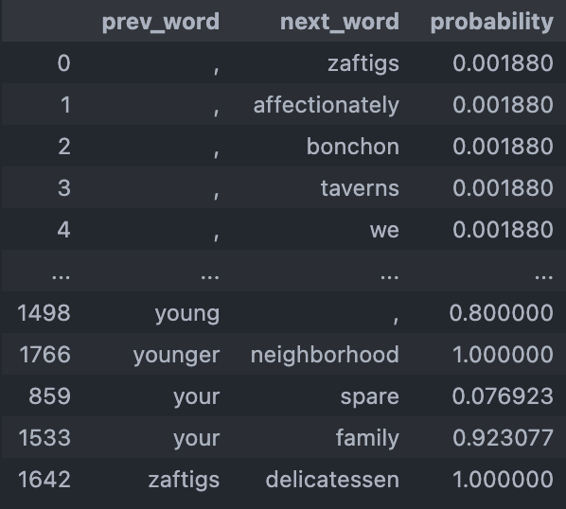The width and height of the screenshot is (566, 509).
Task: Select the row index 2 cell
Action: (x=64, y=147)
